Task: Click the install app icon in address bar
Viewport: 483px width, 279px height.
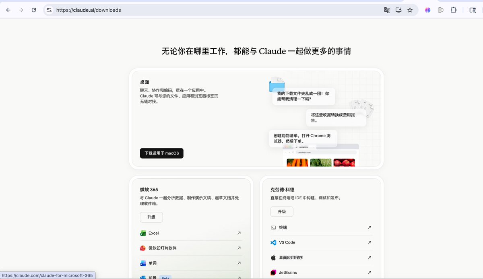Action: [398, 10]
